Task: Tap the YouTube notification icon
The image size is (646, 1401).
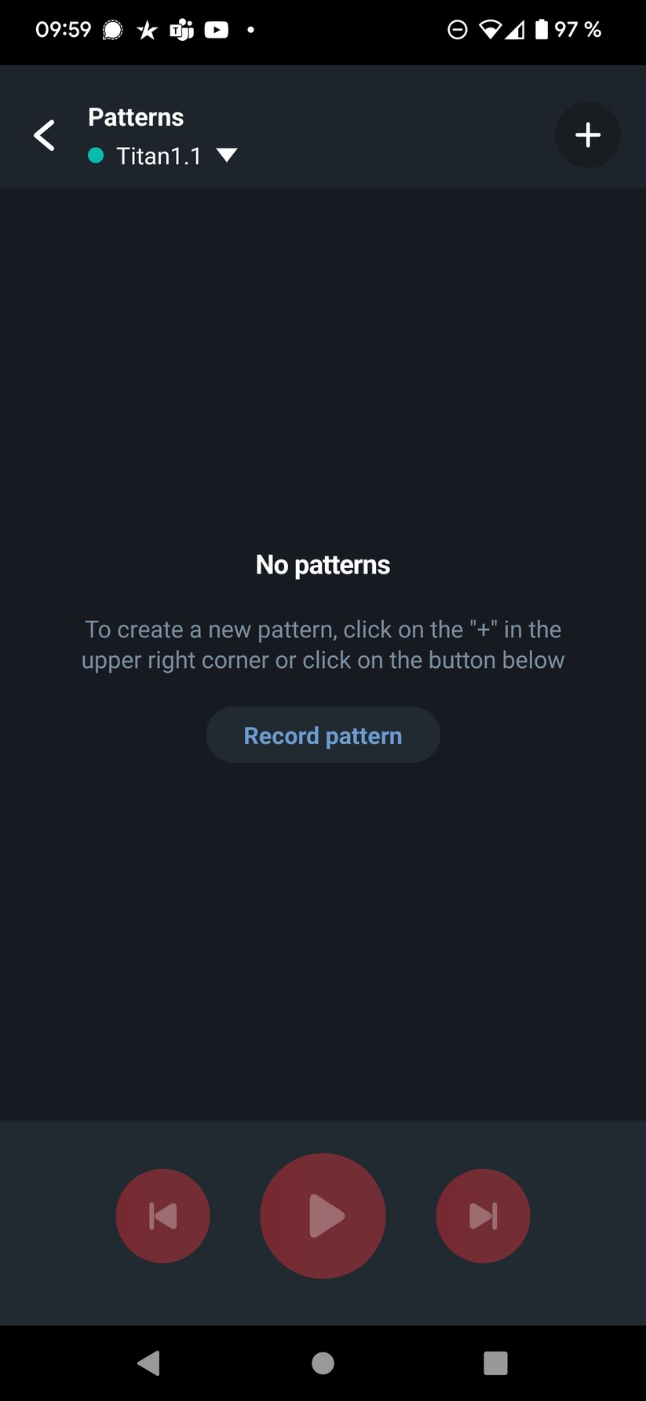Action: pyautogui.click(x=216, y=30)
